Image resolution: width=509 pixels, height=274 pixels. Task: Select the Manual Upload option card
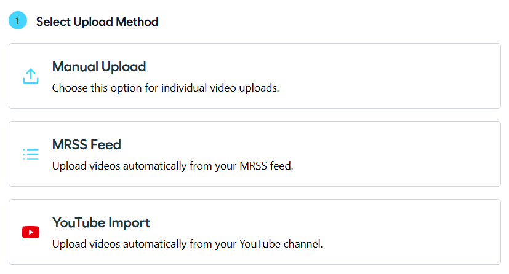tap(255, 76)
